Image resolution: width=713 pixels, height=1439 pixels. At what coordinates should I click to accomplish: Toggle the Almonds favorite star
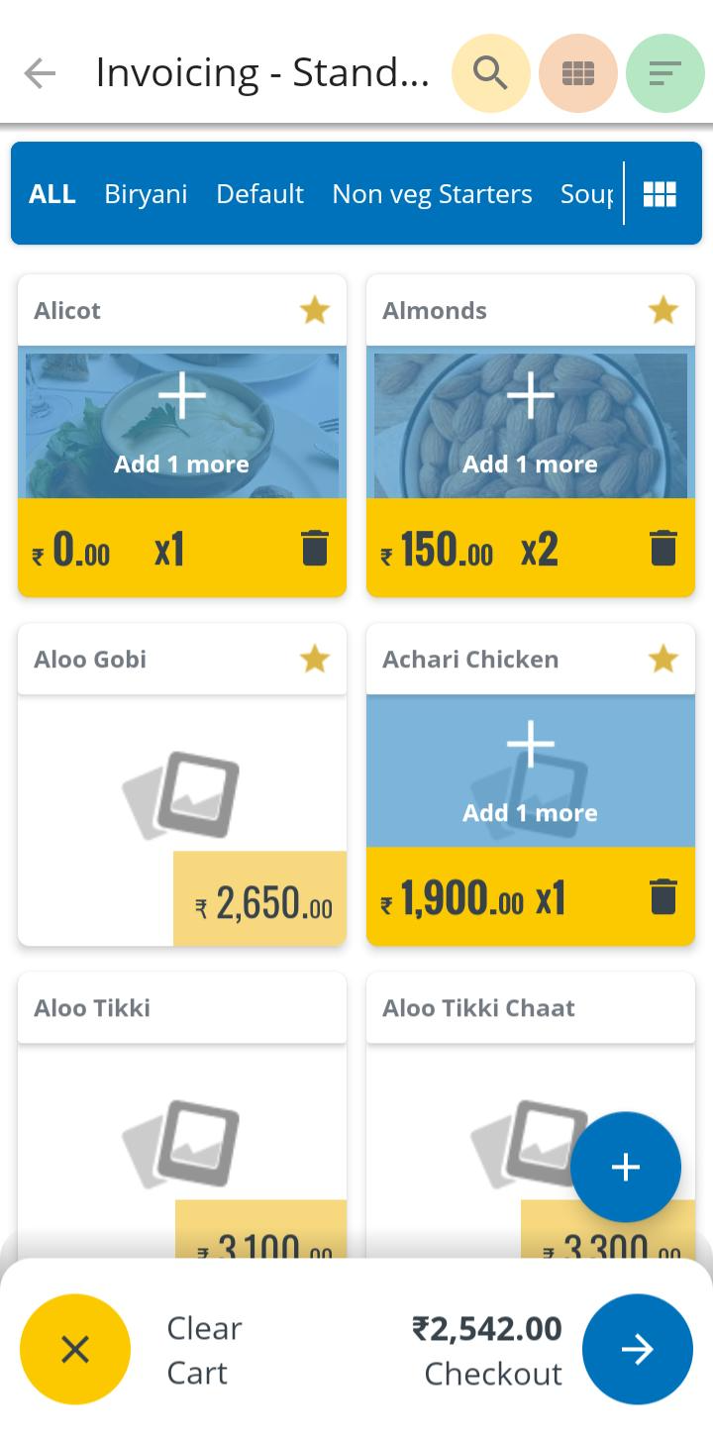(662, 311)
